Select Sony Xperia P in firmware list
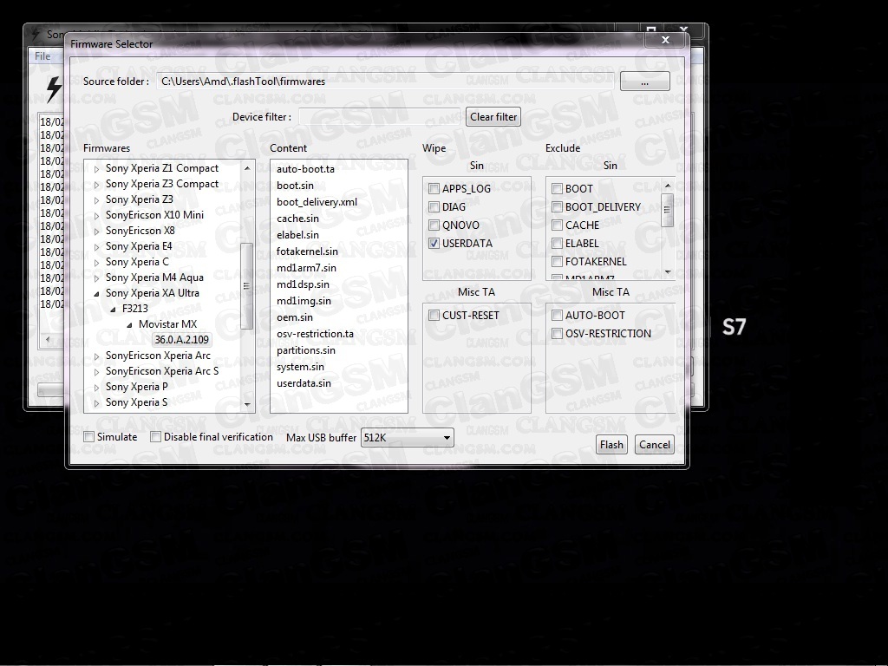Viewport: 888px width, 666px height. 136,387
